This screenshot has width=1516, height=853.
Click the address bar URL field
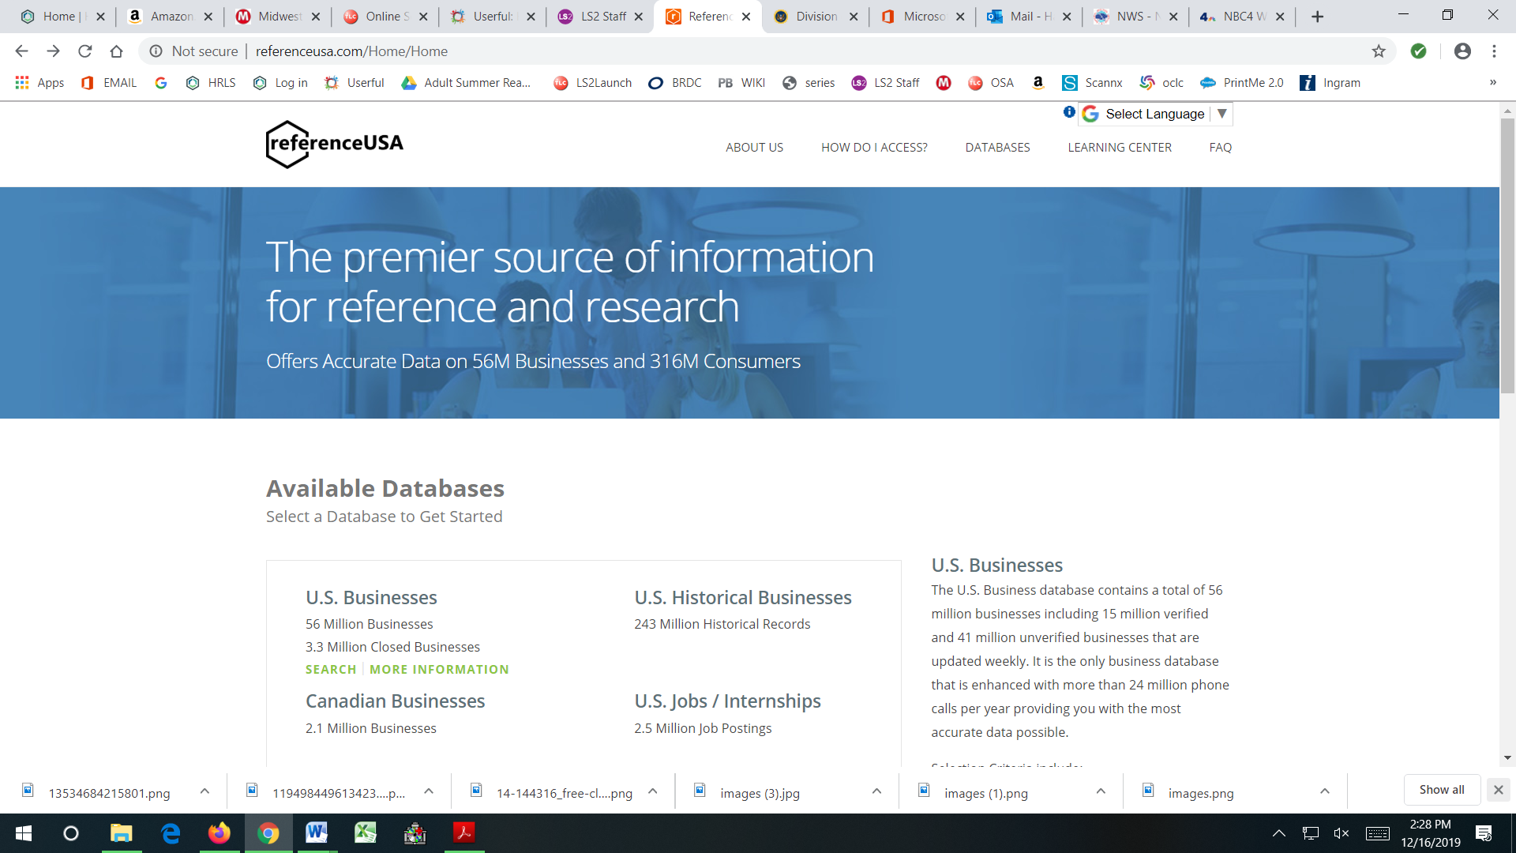[x=711, y=51]
